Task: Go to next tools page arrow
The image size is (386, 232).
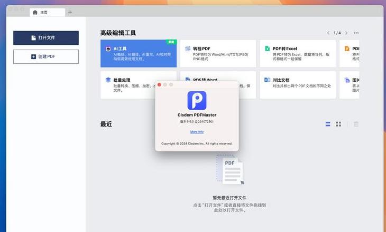Action: pyautogui.click(x=346, y=33)
